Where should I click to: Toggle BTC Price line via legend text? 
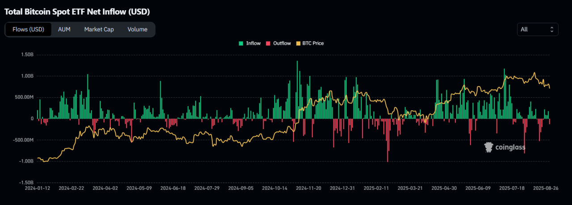[x=313, y=43]
